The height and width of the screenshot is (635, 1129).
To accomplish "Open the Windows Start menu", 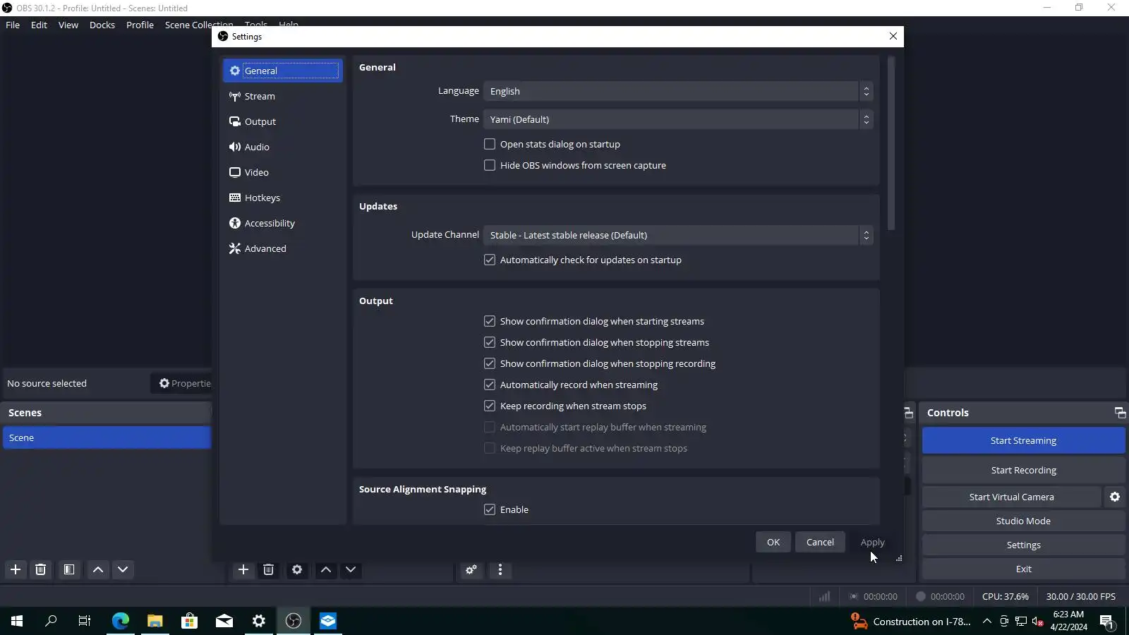I will [x=17, y=621].
